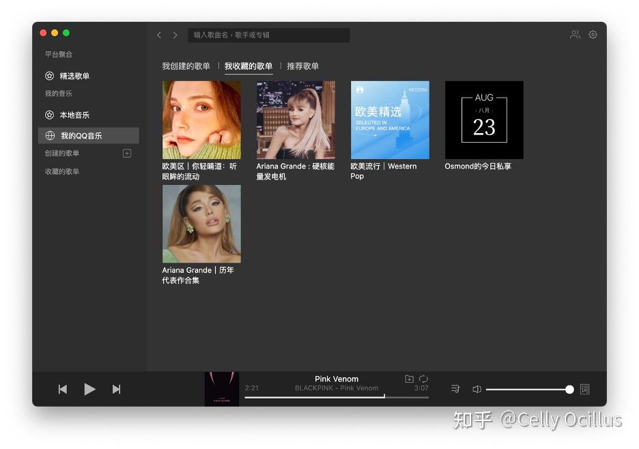Open 我的QQ音乐 with the globe icon
This screenshot has height=449, width=639.
pos(75,134)
